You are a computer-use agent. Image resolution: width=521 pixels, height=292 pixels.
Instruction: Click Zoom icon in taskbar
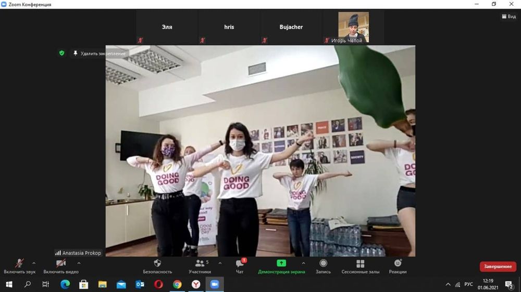(x=215, y=284)
